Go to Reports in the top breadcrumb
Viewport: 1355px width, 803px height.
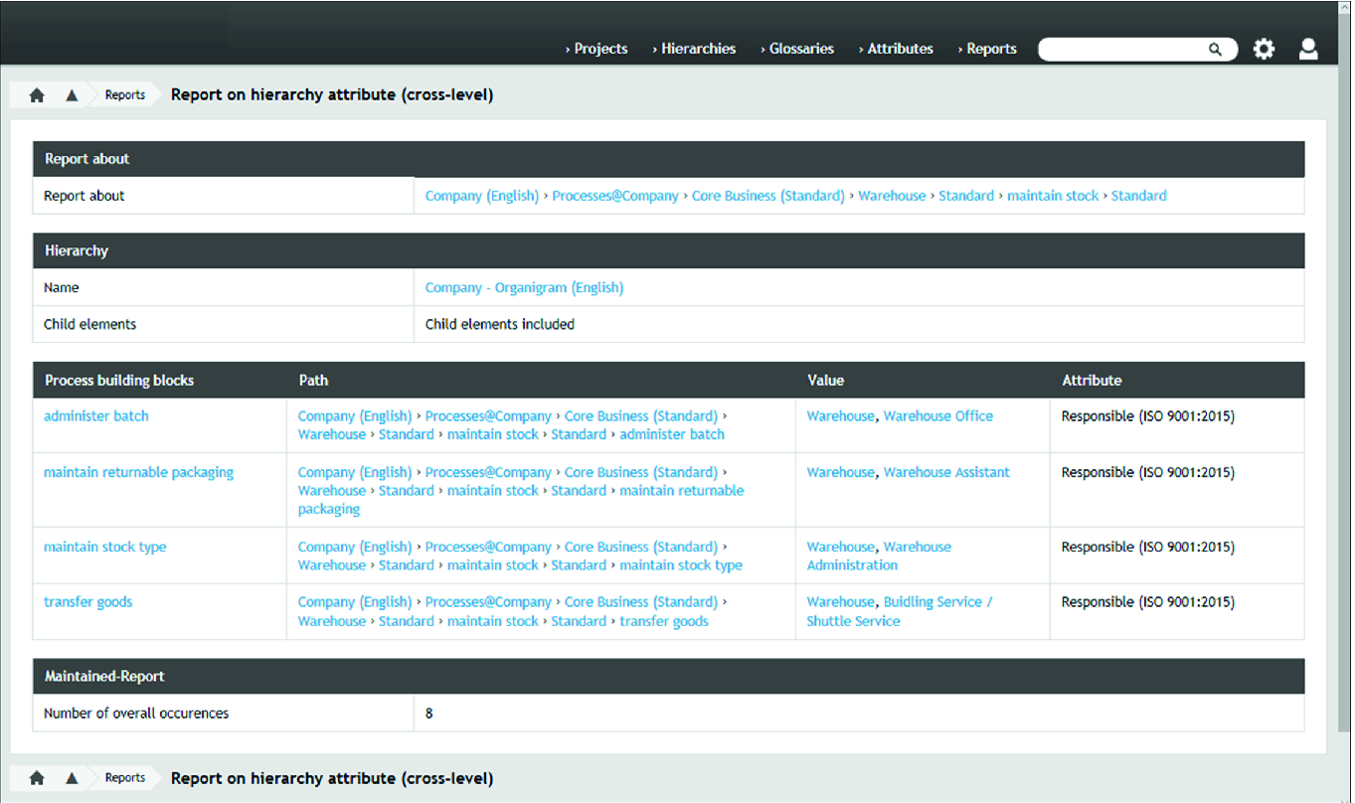coord(125,95)
